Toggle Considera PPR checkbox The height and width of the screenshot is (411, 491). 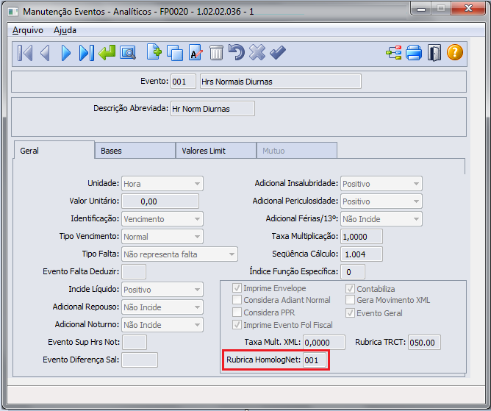pyautogui.click(x=237, y=312)
